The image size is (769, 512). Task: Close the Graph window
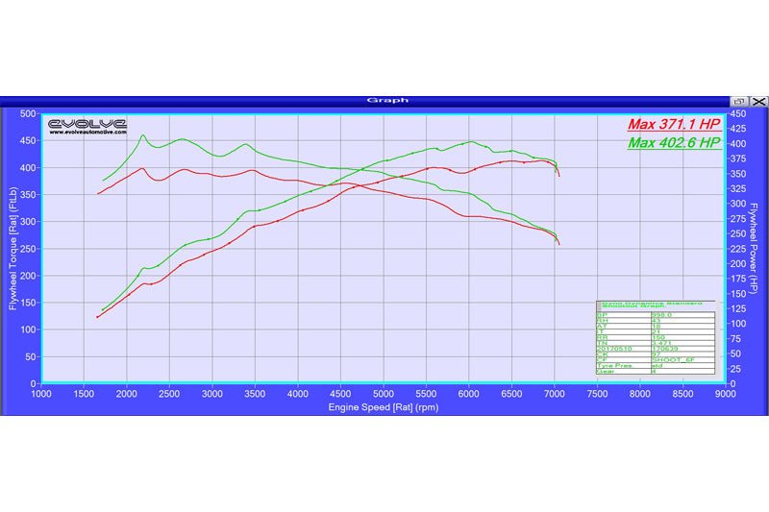tap(758, 100)
